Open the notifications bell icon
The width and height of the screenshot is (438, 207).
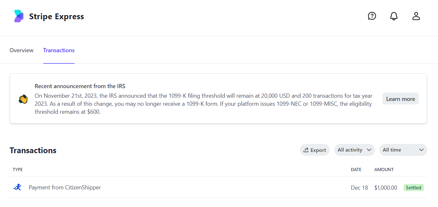pos(394,16)
